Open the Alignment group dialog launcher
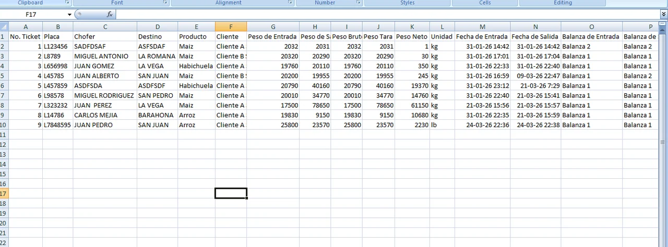 (x=291, y=3)
